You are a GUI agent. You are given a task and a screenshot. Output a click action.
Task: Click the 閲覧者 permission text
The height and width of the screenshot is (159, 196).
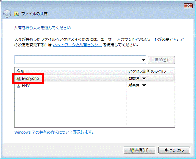[x=134, y=79]
